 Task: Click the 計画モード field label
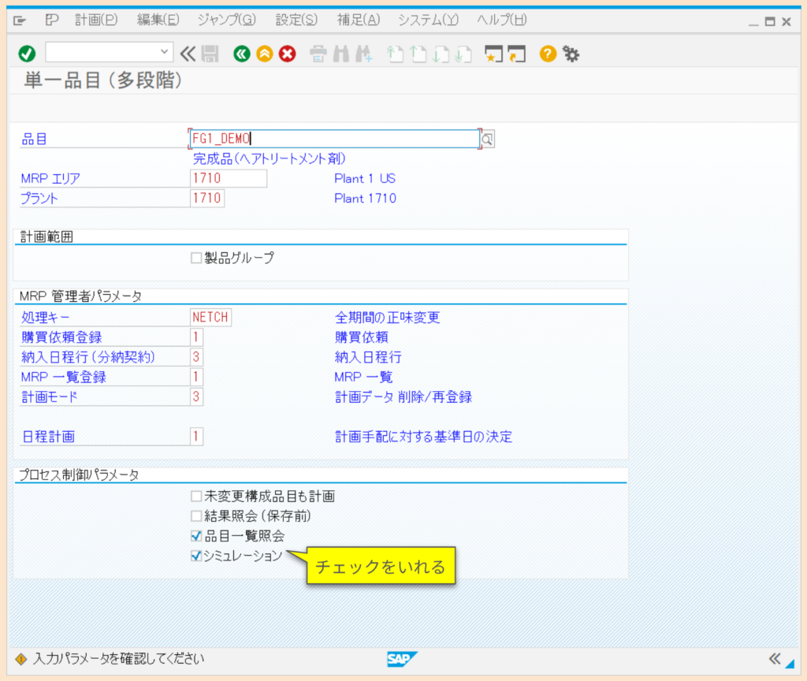coord(50,397)
